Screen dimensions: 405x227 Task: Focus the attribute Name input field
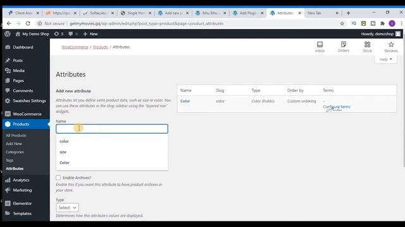pyautogui.click(x=112, y=129)
